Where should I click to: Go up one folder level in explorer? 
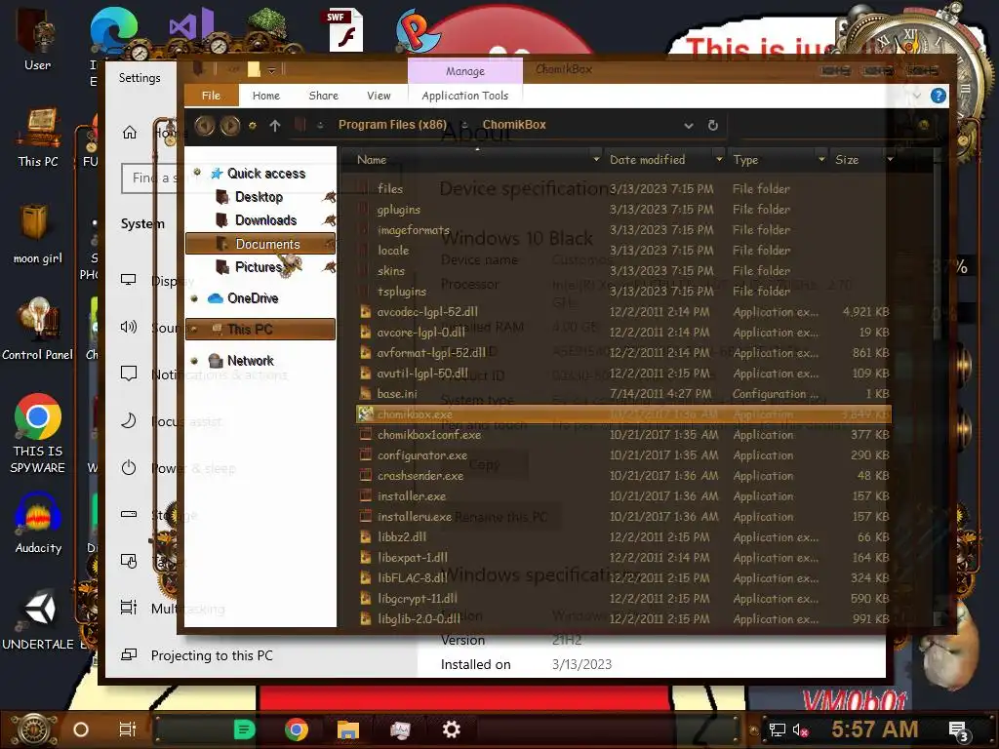[274, 126]
